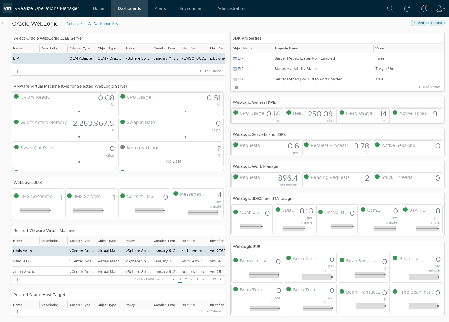This screenshot has width=449, height=322.
Task: Open column chooser in J2EE Server table
Action: coord(17,71)
